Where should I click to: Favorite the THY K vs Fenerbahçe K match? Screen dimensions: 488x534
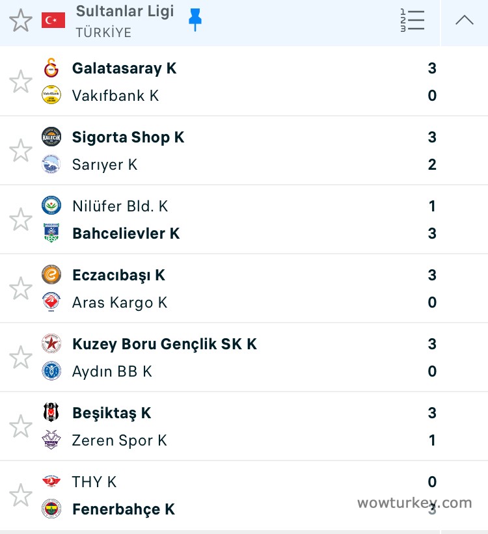[21, 496]
